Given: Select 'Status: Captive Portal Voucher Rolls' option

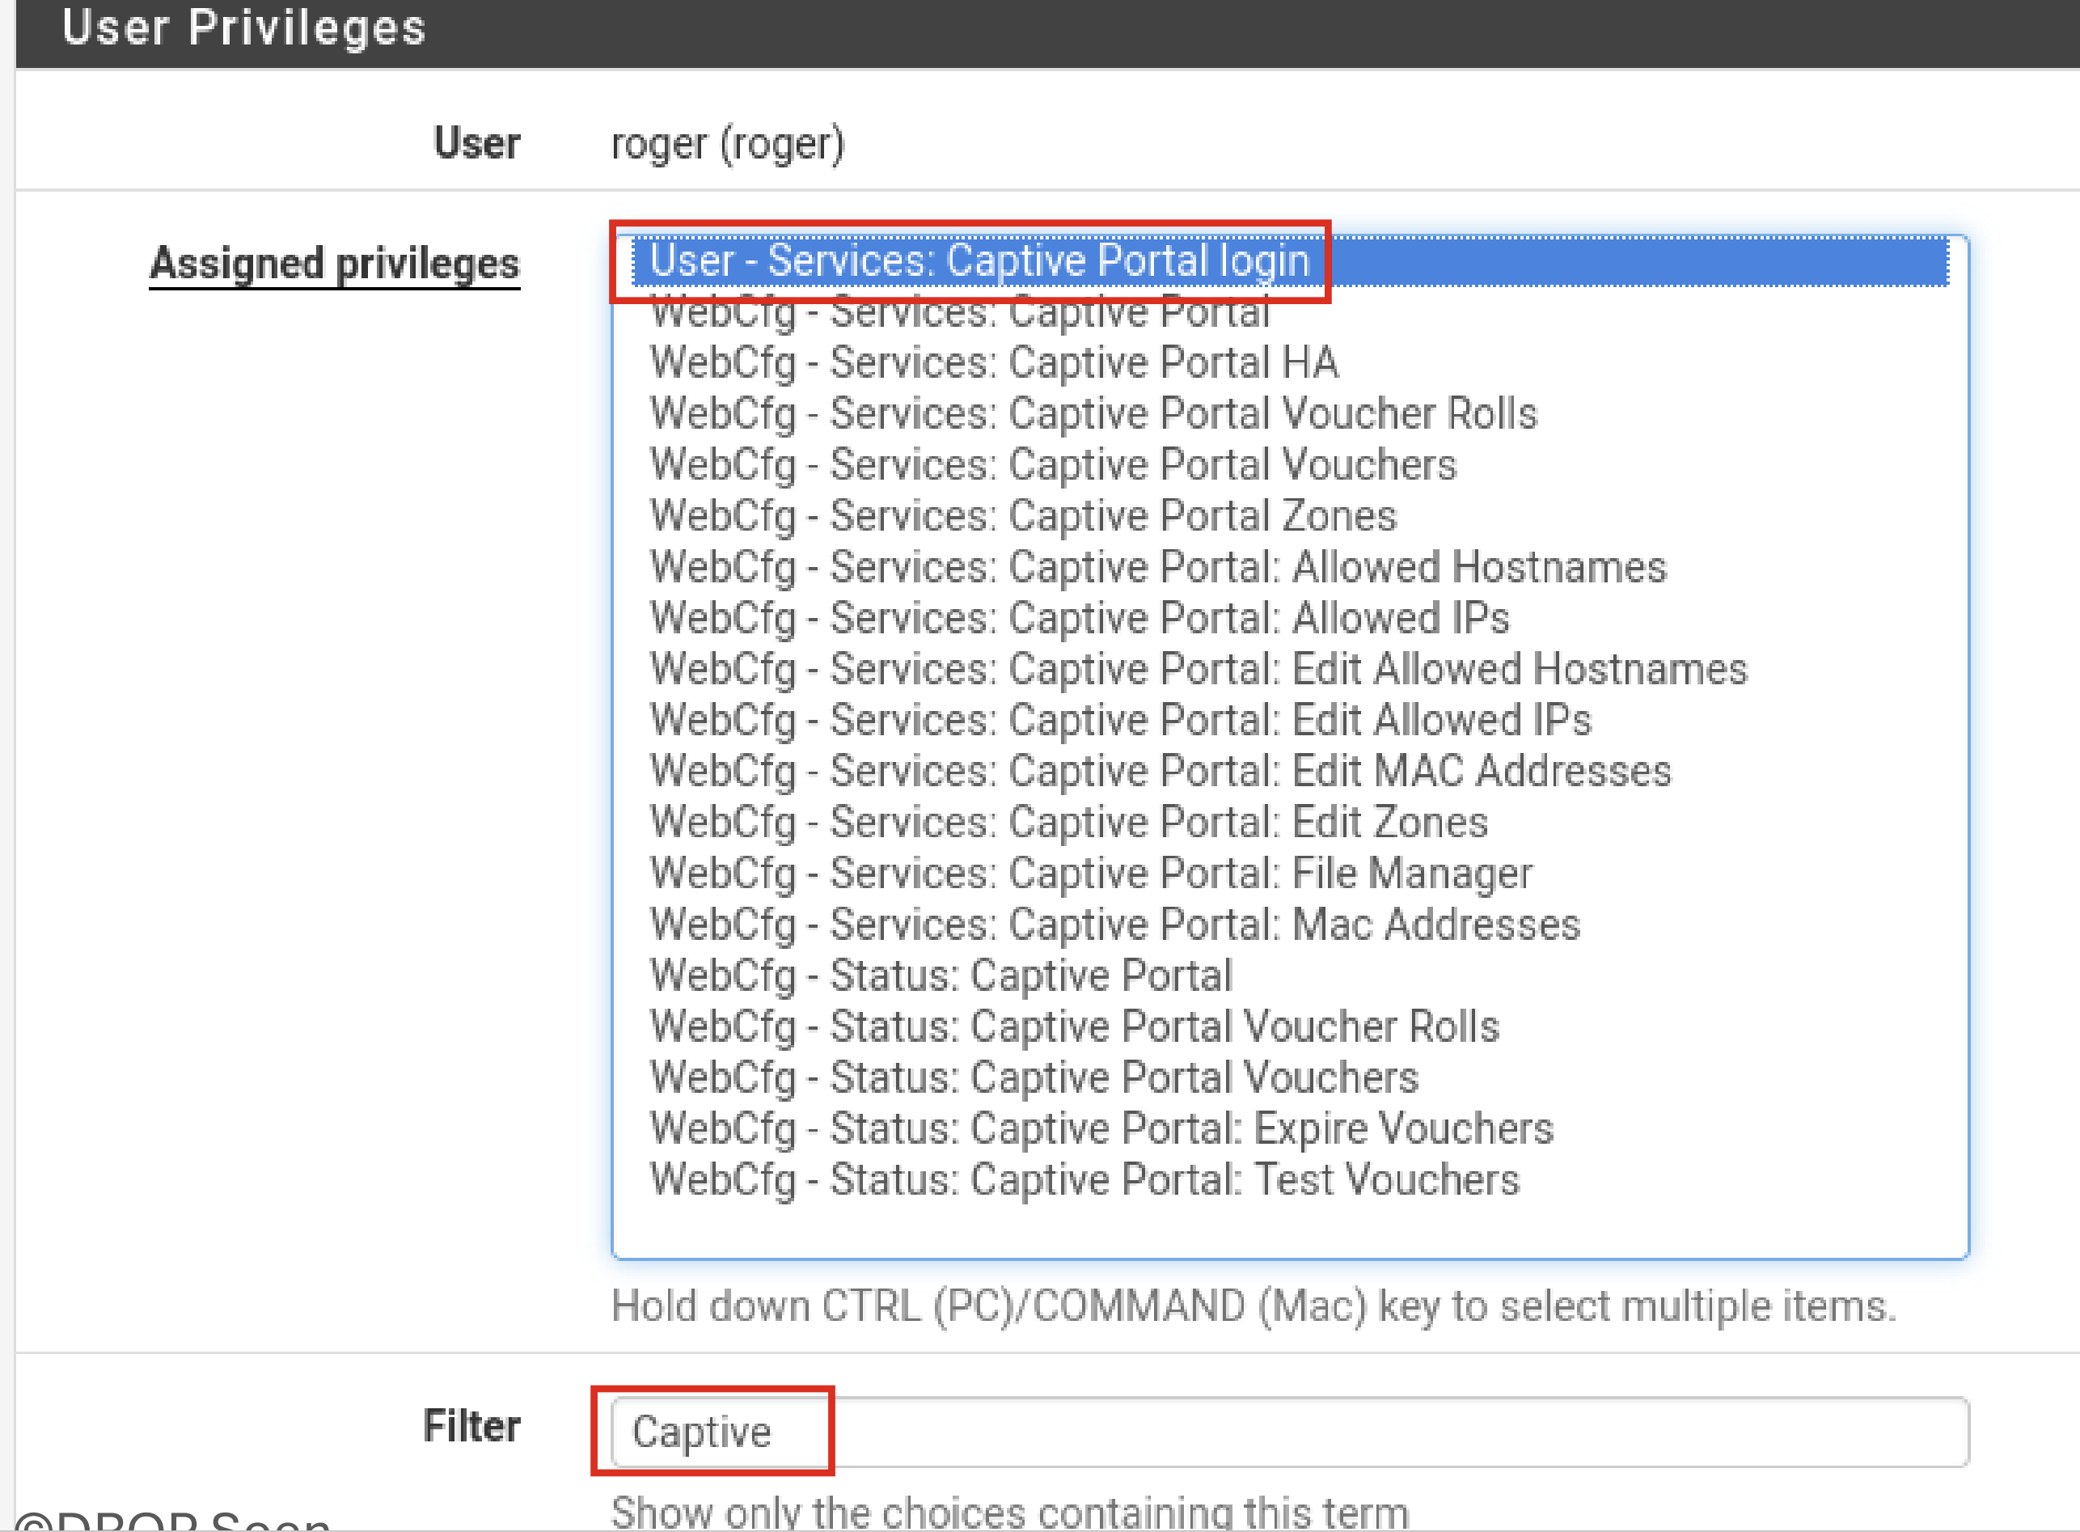Looking at the screenshot, I should click(1073, 1026).
